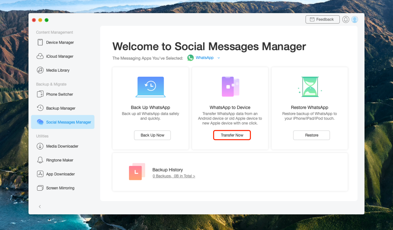Click the Media Downloader arrow icon
Viewport: 393px width, 230px height.
[x=40, y=146]
